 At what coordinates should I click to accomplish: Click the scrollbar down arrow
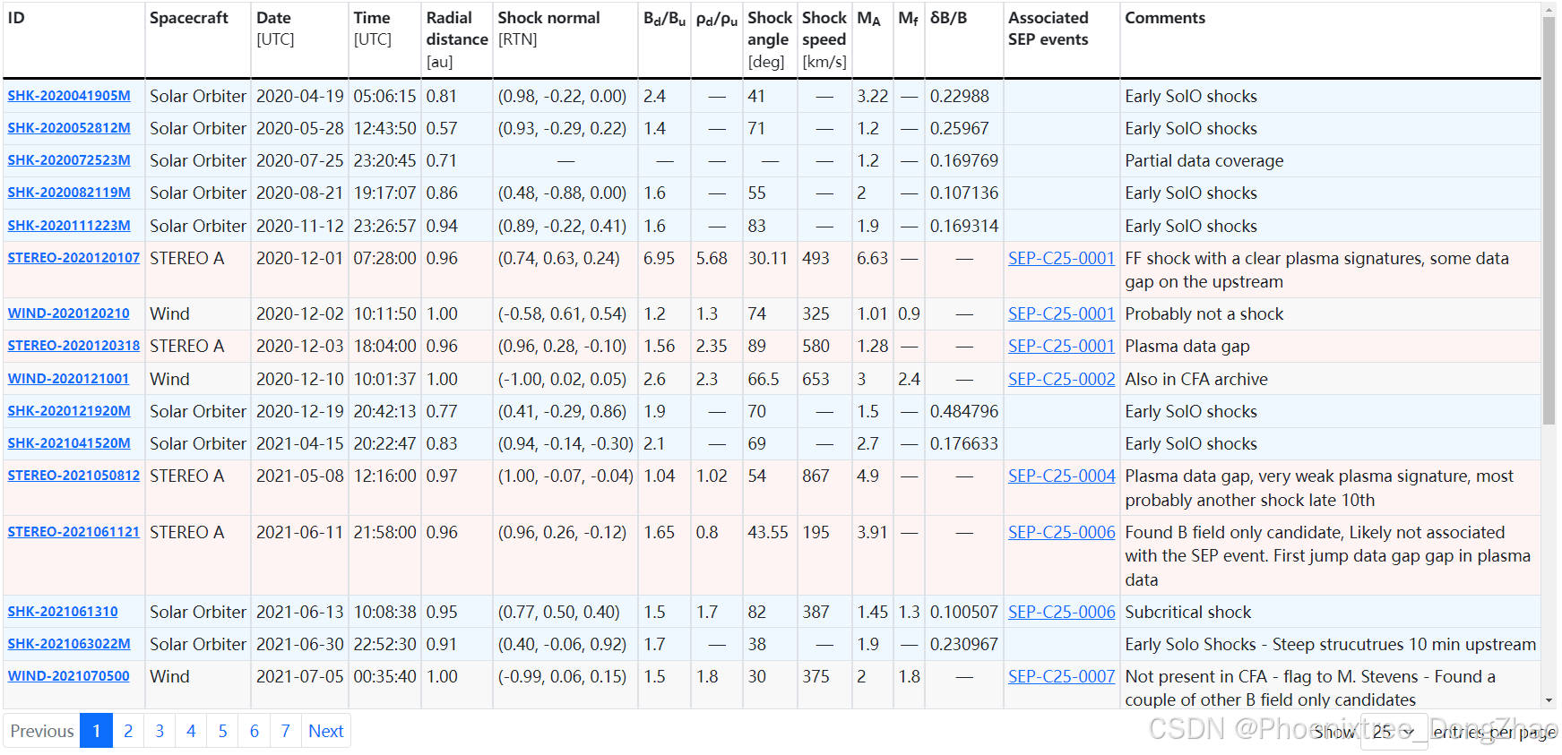1549,700
